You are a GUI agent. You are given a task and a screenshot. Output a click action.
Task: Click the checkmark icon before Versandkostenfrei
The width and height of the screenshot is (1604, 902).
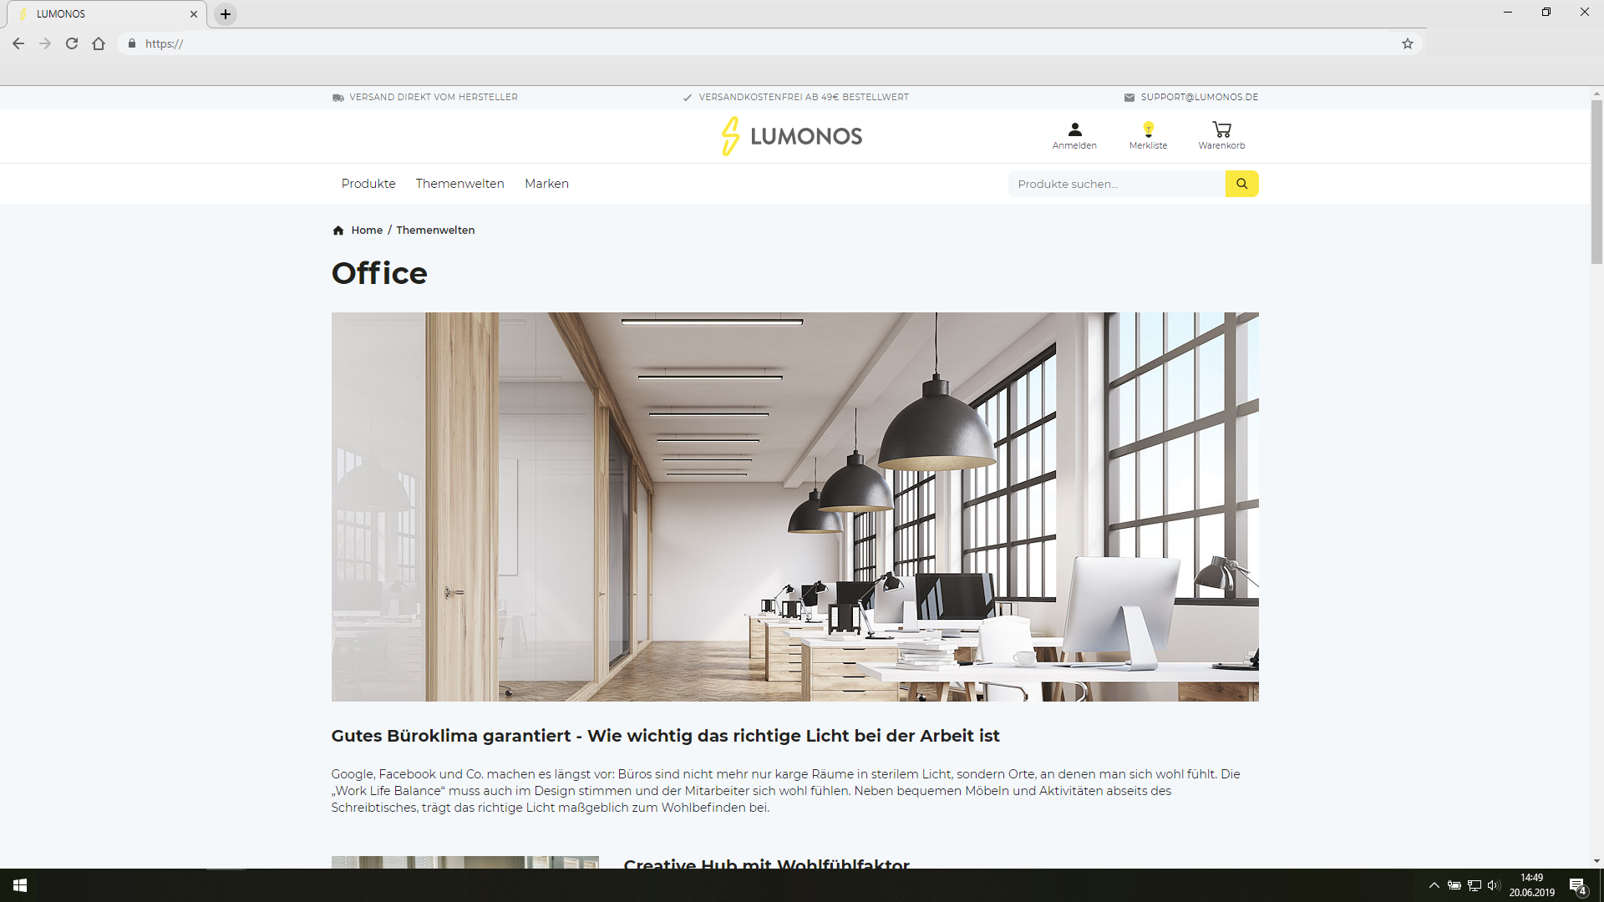(x=688, y=98)
